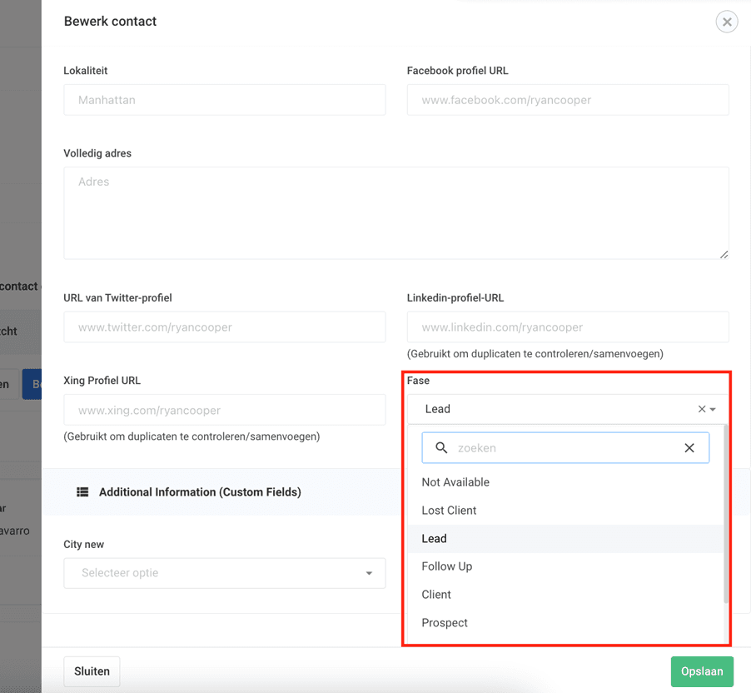The width and height of the screenshot is (751, 693).
Task: Select Not Available from the phase list
Action: (x=455, y=482)
